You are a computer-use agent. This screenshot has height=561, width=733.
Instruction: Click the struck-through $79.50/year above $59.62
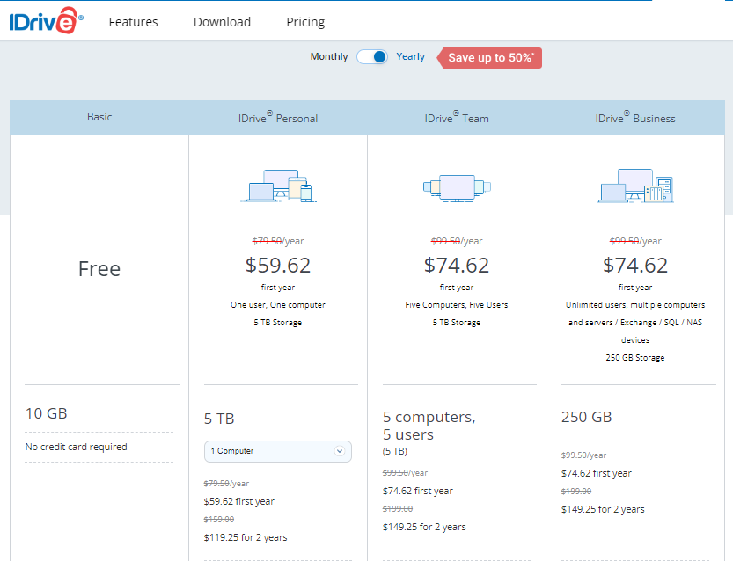click(x=278, y=241)
